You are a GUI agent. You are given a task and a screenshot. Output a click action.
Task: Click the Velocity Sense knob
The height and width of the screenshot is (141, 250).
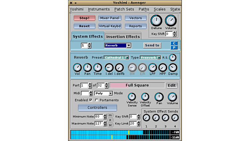(x=132, y=97)
